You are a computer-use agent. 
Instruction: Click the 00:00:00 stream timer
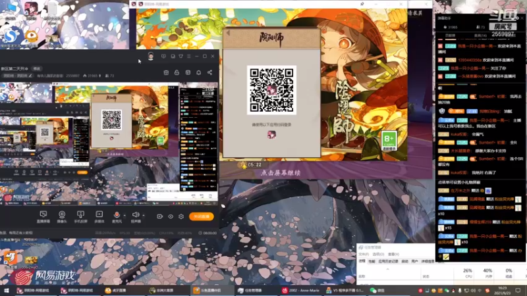click(208, 233)
